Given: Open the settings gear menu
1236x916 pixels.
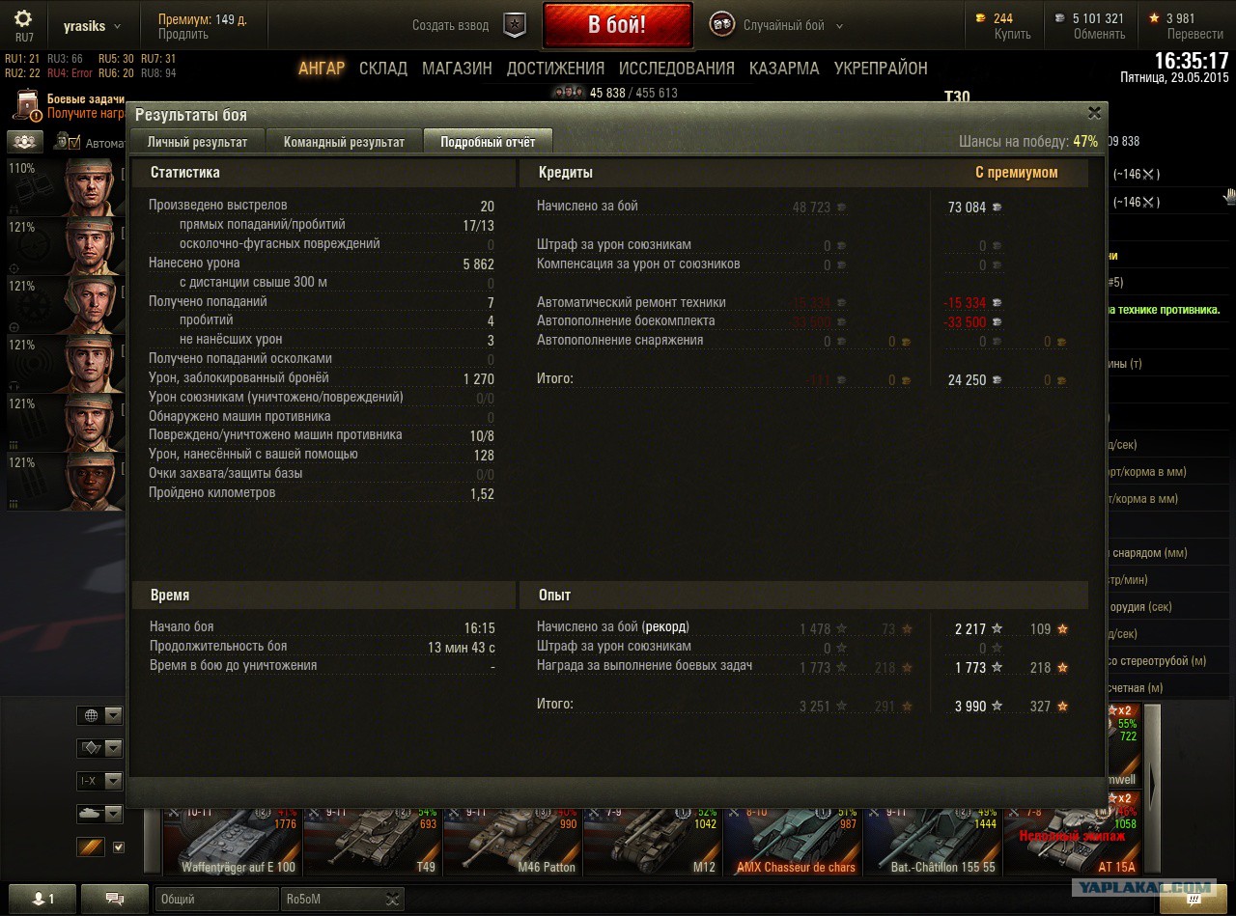Looking at the screenshot, I should tap(23, 18).
